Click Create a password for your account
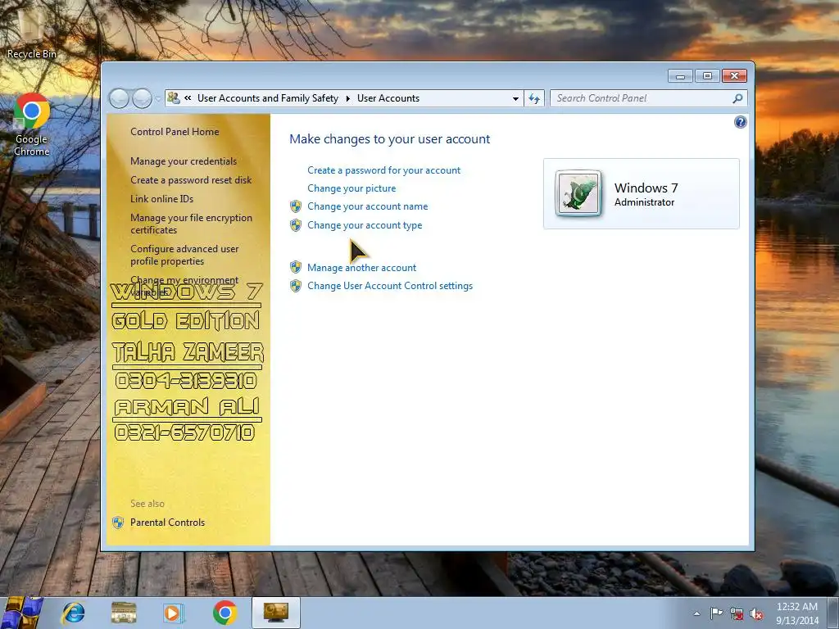This screenshot has height=629, width=839. [x=383, y=170]
